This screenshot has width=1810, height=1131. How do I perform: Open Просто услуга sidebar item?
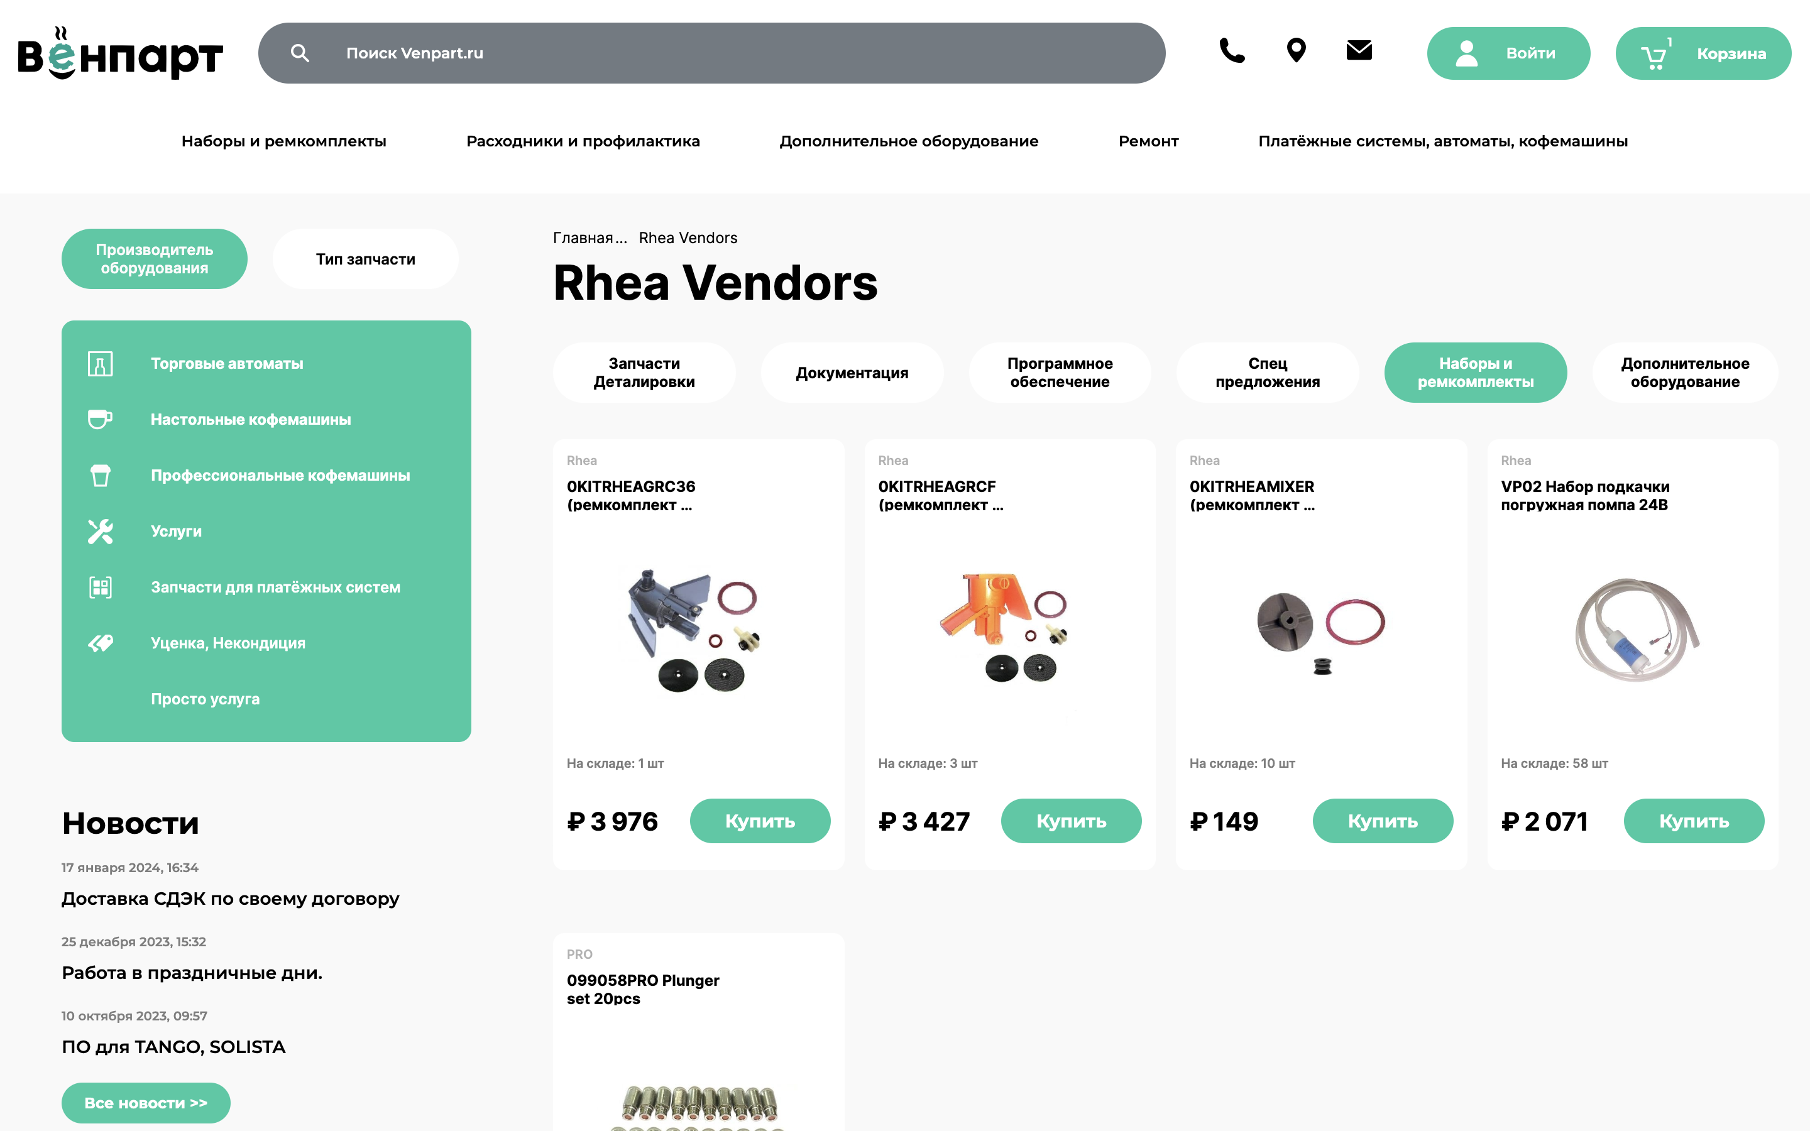click(x=205, y=699)
